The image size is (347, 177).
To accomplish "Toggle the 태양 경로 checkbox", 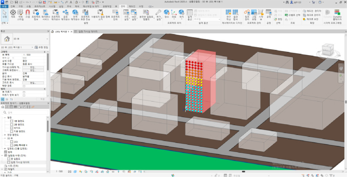I will click(24, 86).
